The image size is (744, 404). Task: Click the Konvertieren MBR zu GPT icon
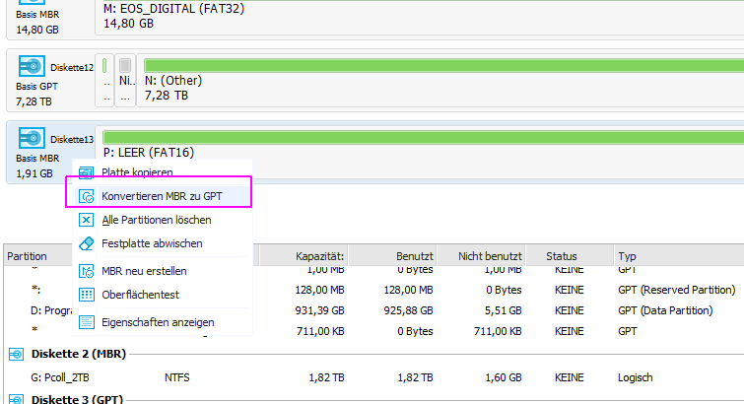tap(86, 196)
